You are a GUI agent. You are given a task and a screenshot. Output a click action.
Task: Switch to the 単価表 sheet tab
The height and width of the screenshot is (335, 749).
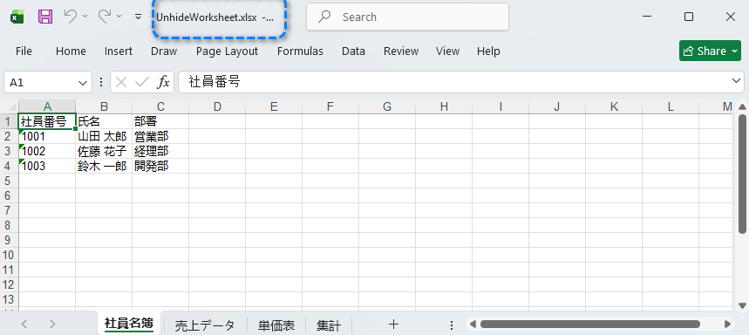pos(276,325)
